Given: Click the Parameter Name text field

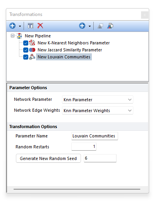Looking at the screenshot, I should pyautogui.click(x=95, y=136).
